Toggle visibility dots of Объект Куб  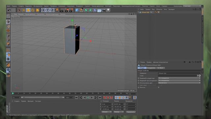[x=153, y=12]
